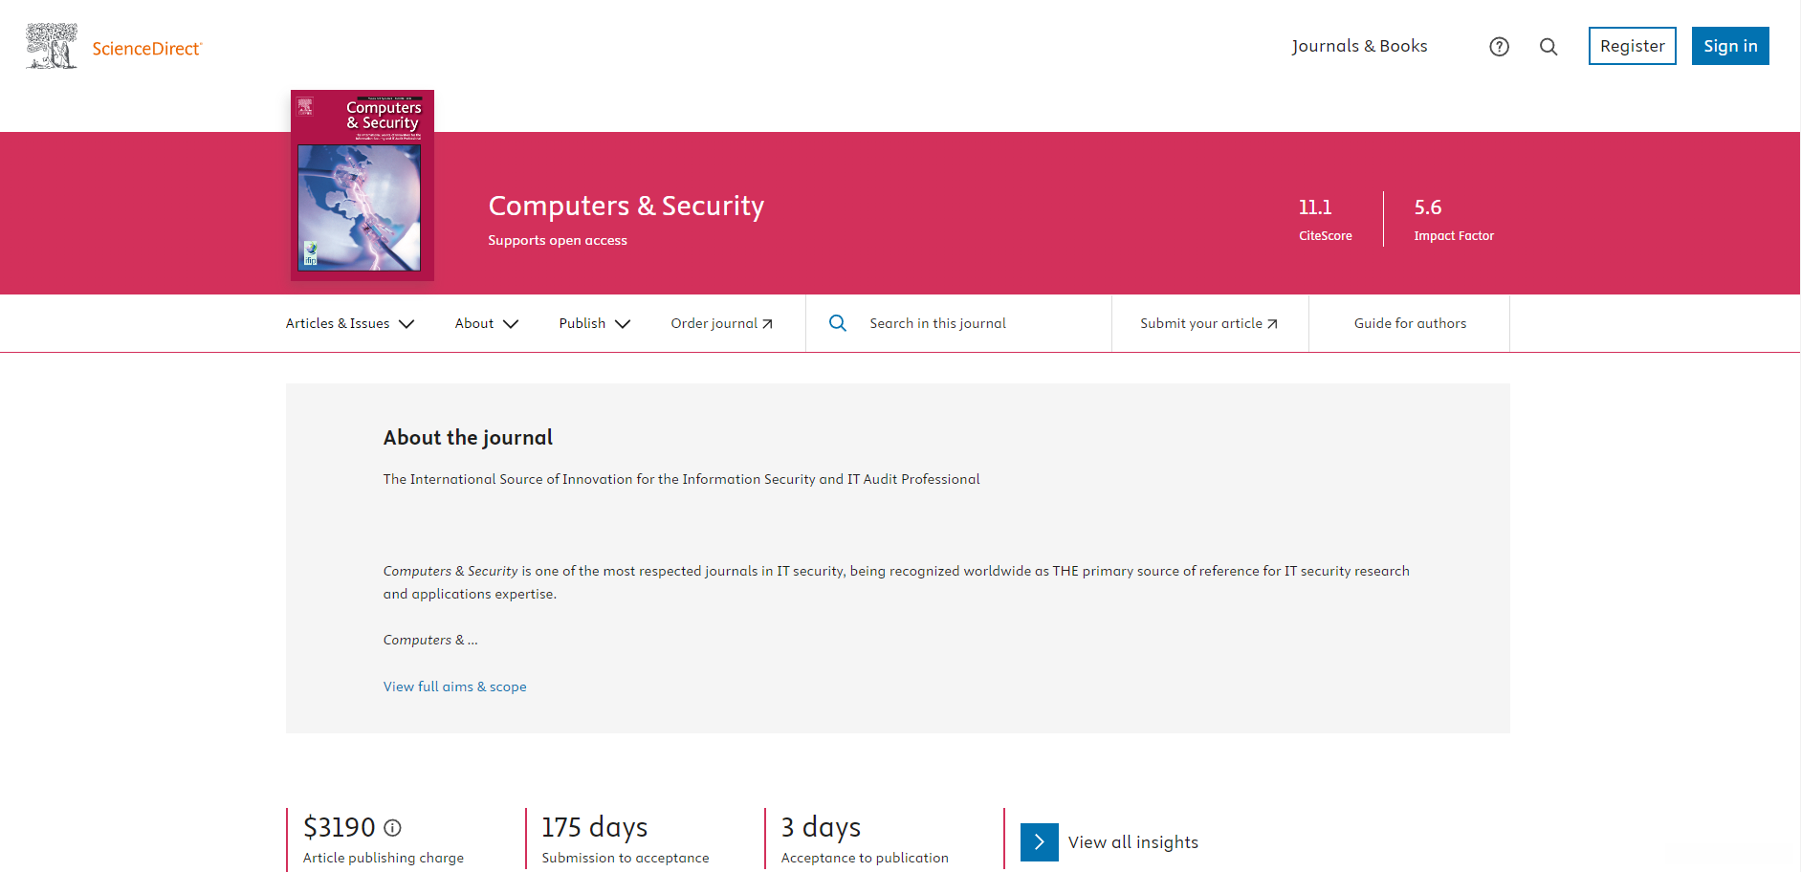
Task: Click the Elsevier tree logo
Action: [52, 46]
